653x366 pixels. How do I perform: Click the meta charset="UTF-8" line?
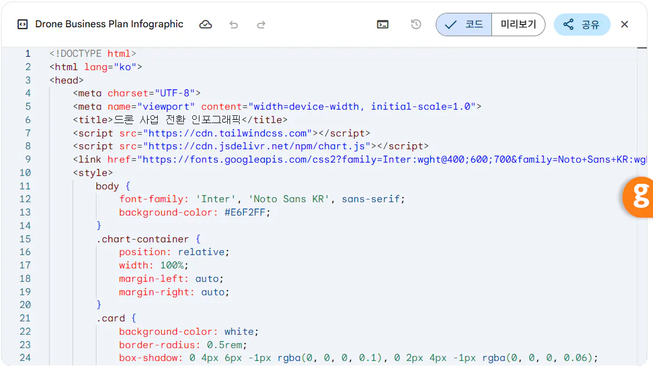[x=137, y=93]
